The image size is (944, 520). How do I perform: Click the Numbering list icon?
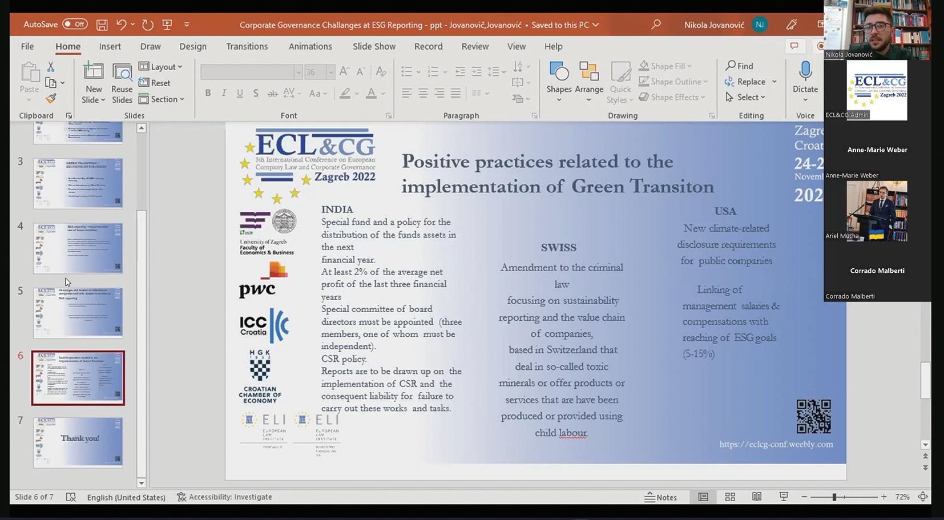coord(433,71)
